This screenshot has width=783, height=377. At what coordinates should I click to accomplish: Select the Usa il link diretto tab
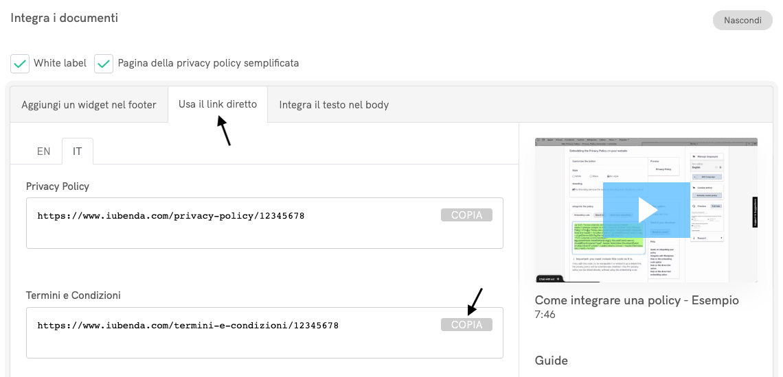point(218,104)
